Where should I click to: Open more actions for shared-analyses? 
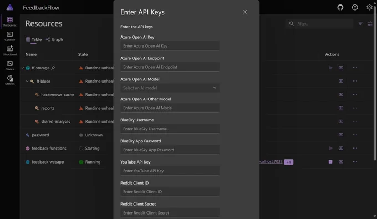pos(355,121)
